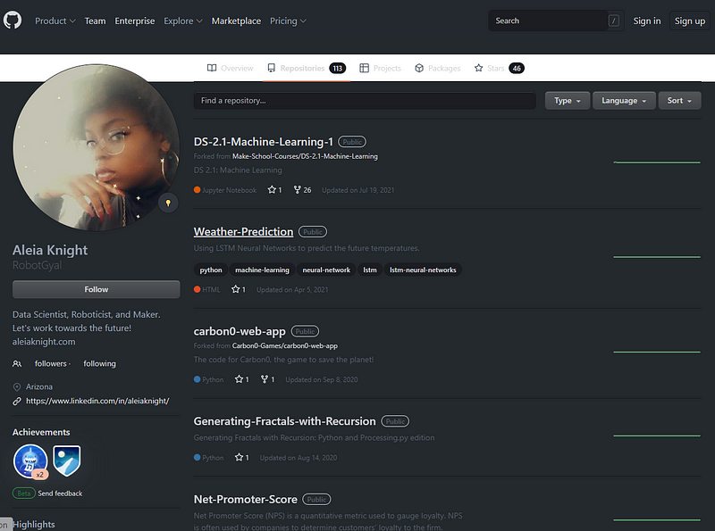Click the red HTML language dot
Screen dimensions: 715x531
click(197, 289)
